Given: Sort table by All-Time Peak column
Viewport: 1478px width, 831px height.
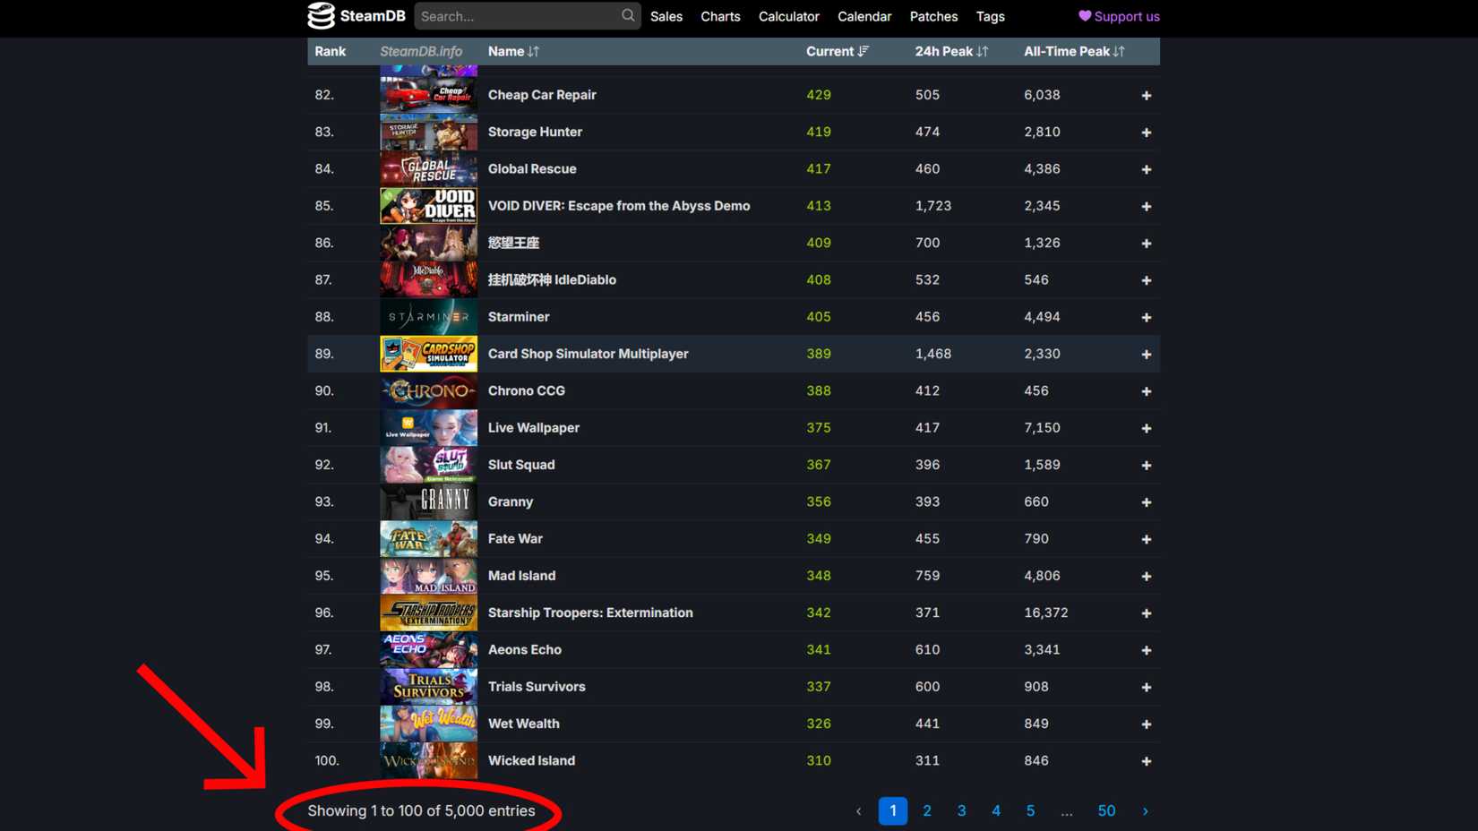Looking at the screenshot, I should point(1074,51).
